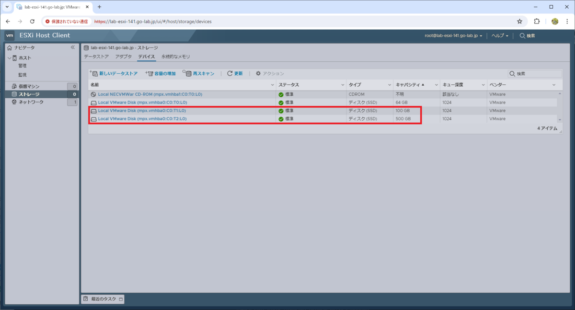Click the green status check in the CD-ROM row
This screenshot has width=575, height=310.
[281, 94]
